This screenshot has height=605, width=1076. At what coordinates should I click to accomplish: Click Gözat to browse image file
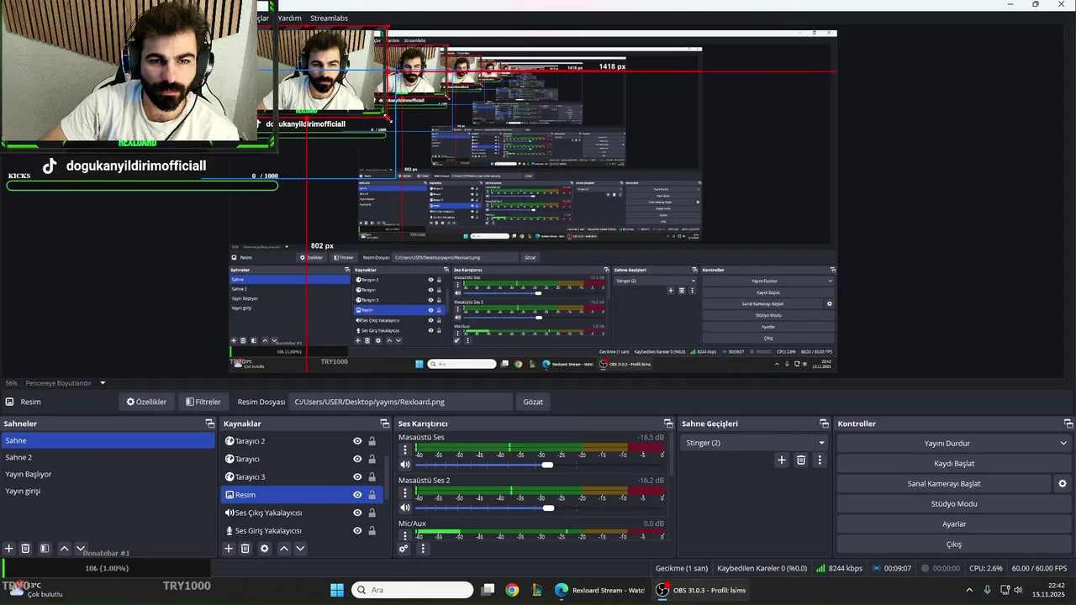533,402
